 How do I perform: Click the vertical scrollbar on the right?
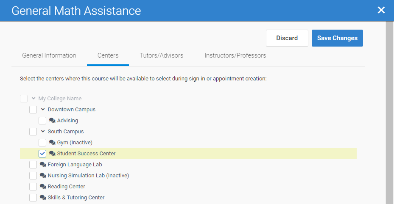pos(390,110)
